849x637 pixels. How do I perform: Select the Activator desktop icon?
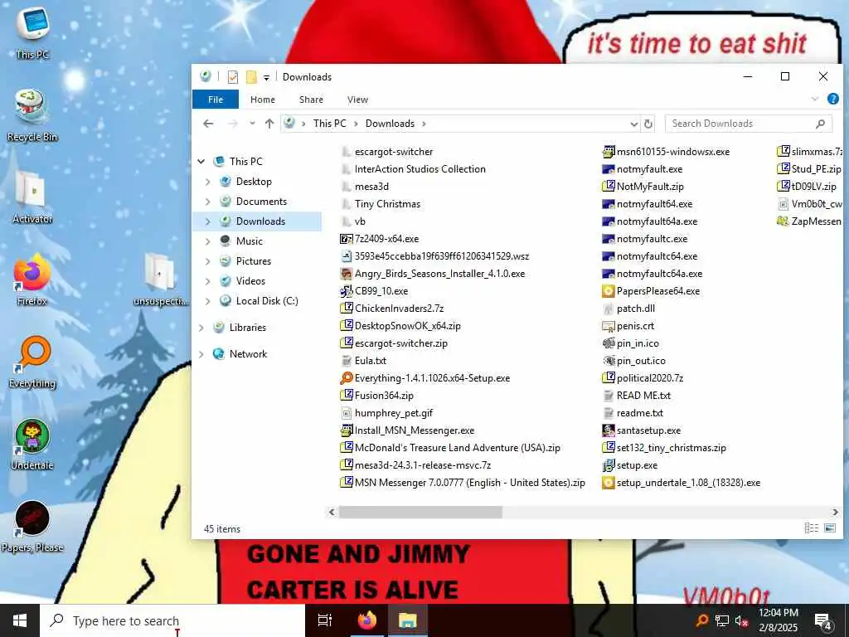(x=32, y=197)
